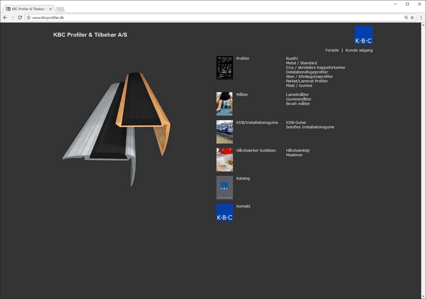Viewport: 426px width, 299px height.
Task: Select the EDB-Gulve link
Action: tap(296, 123)
